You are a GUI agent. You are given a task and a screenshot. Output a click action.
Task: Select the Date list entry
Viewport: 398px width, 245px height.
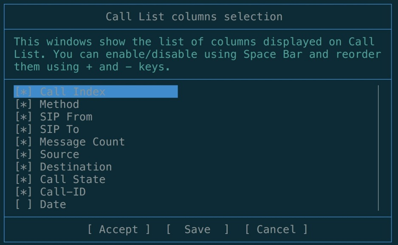pos(53,205)
